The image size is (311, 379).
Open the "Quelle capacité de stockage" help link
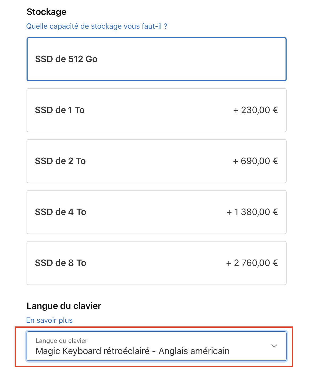(97, 26)
